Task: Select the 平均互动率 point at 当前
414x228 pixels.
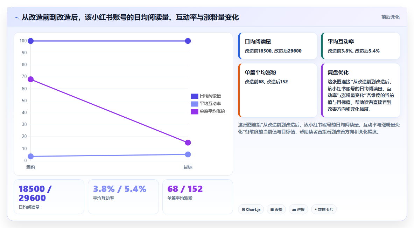Action: click(x=31, y=157)
